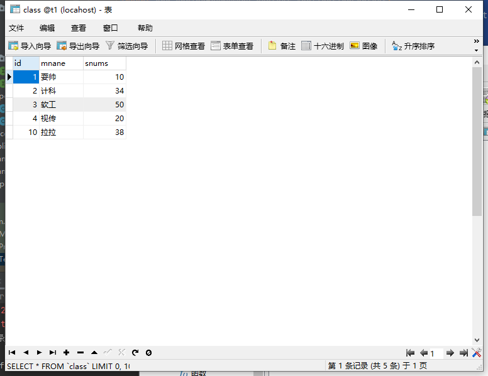Go to the previous page
This screenshot has width=488, height=376.
click(x=424, y=353)
